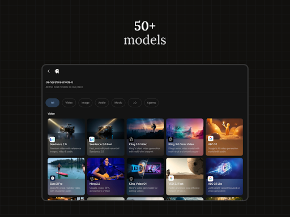
Task: Click the Kling 3.0 Video title text
Action: tap(138, 144)
